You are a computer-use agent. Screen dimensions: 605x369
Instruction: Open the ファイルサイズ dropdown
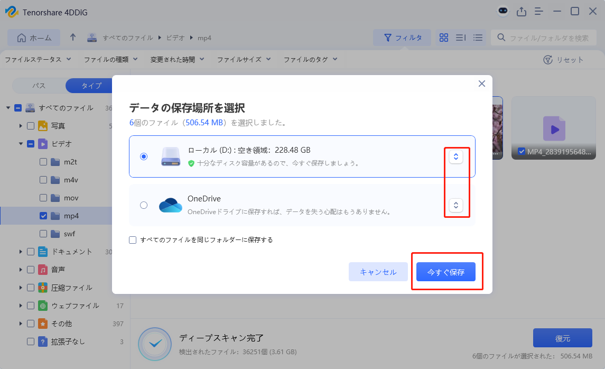click(x=244, y=59)
